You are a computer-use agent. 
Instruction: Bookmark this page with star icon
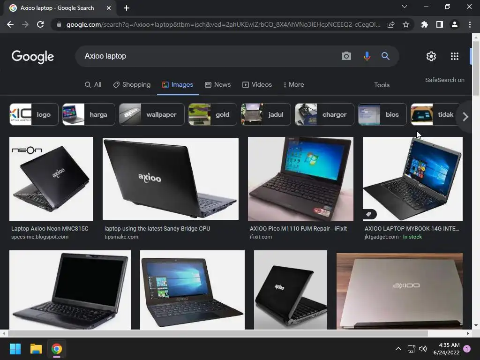406,24
